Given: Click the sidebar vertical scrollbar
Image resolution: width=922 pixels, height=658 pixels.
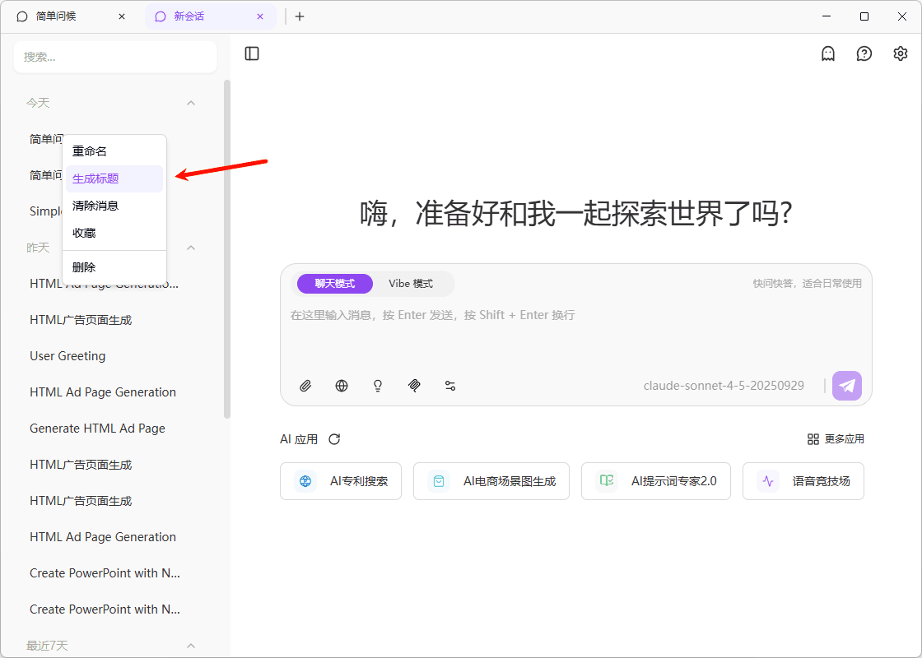Looking at the screenshot, I should (x=227, y=250).
